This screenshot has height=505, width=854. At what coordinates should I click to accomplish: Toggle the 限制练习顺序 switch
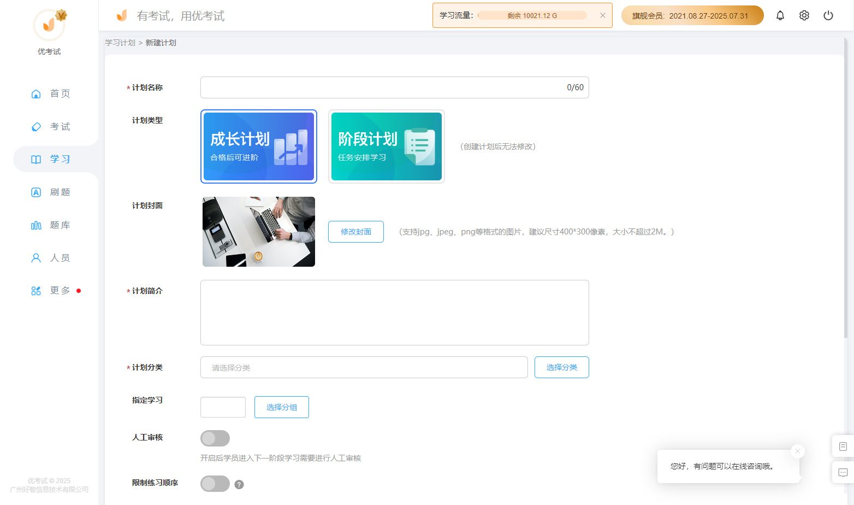pos(215,484)
